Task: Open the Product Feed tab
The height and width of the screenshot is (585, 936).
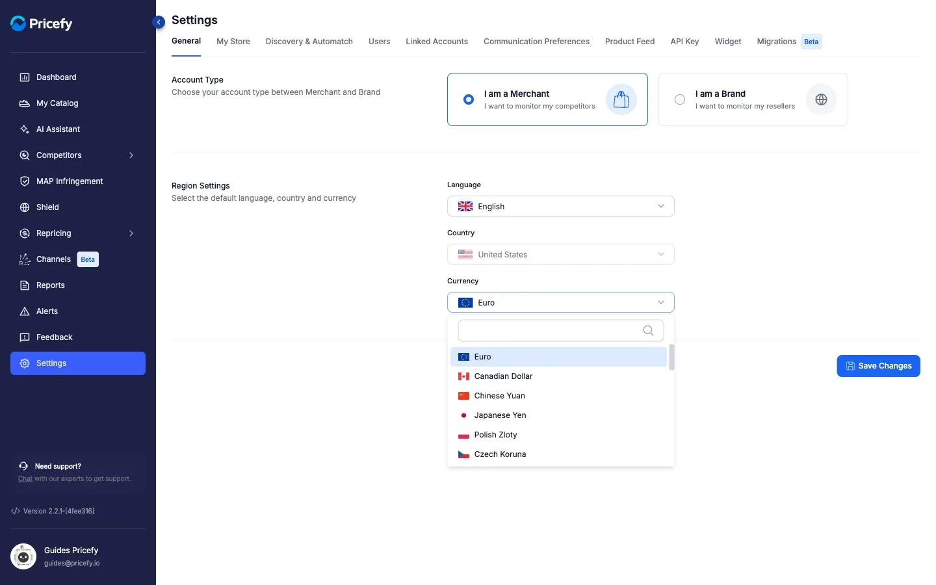Action: 630,42
